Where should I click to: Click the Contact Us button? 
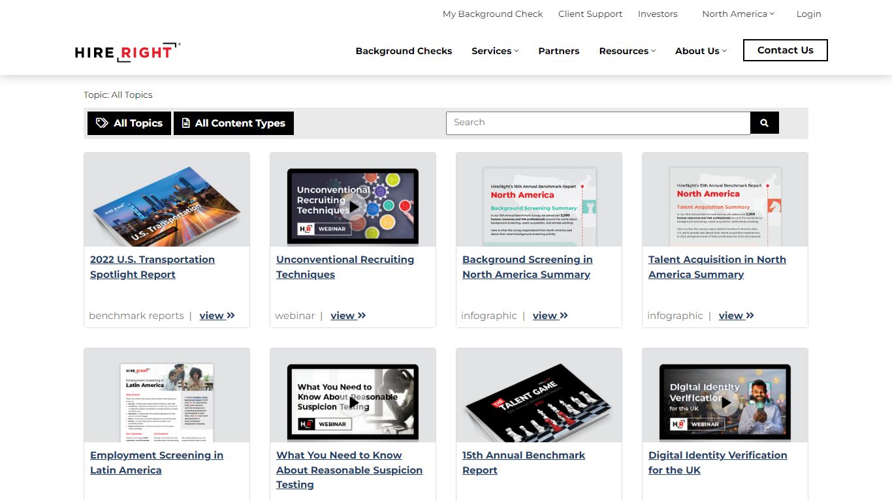[785, 50]
